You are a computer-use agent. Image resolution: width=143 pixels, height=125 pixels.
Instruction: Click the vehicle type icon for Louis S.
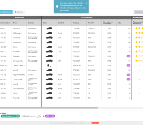click(x=49, y=84)
